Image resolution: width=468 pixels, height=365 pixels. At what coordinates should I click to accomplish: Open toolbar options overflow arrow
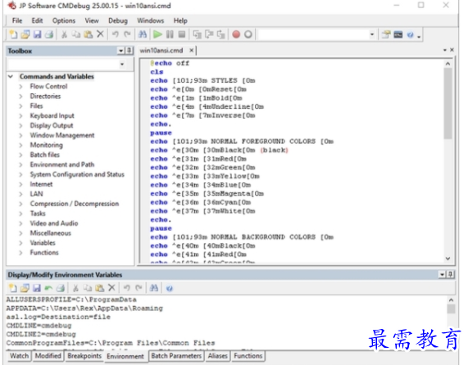pos(419,37)
